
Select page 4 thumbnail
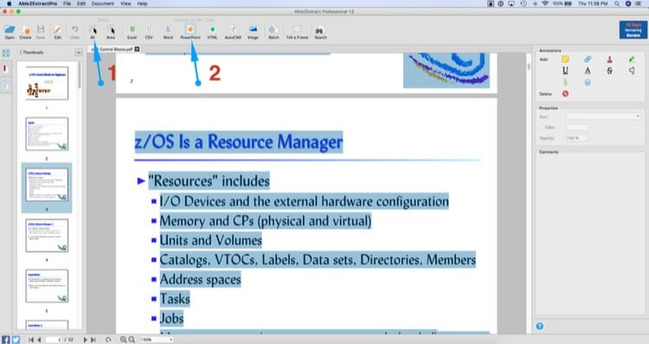pyautogui.click(x=47, y=236)
